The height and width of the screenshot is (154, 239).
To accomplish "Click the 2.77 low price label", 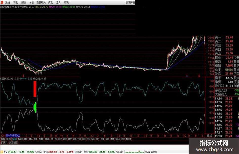I will click(x=40, y=73).
